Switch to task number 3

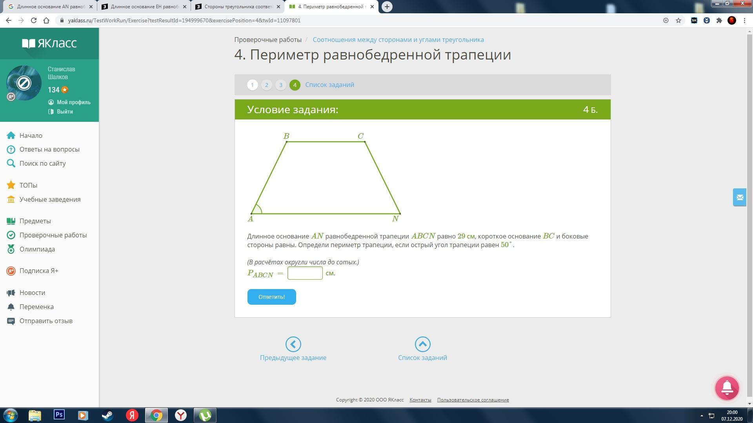pos(280,85)
